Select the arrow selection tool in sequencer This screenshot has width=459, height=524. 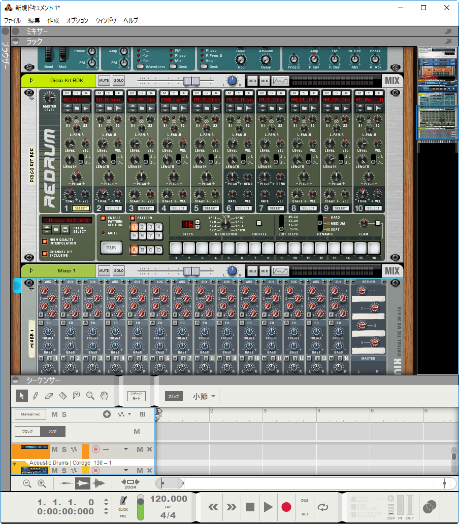pos(22,396)
